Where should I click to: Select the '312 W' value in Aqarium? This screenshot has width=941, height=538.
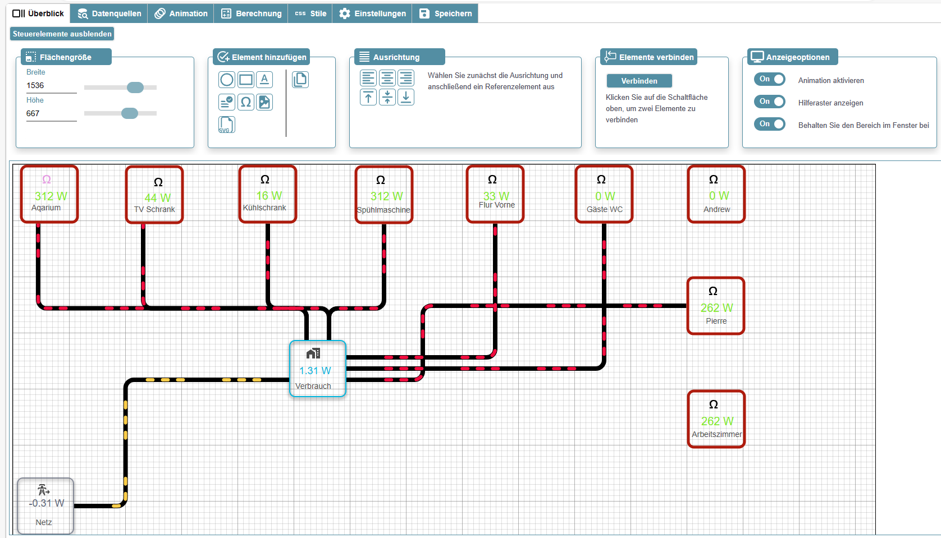(x=51, y=196)
